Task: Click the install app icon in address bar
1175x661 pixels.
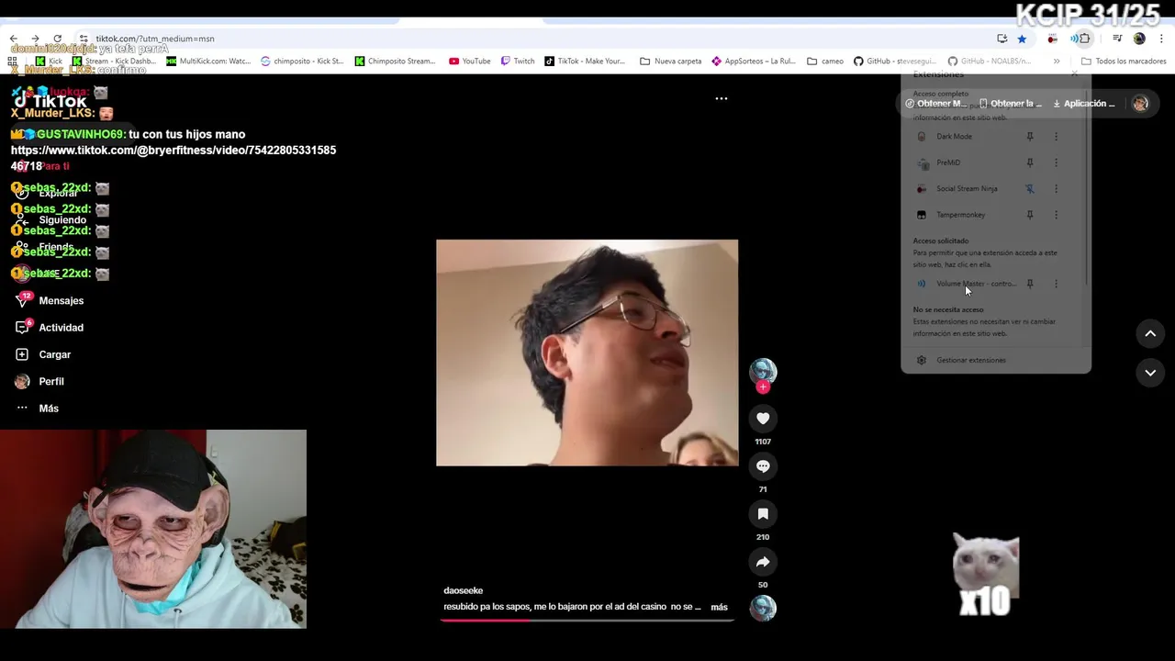Action: click(1002, 39)
